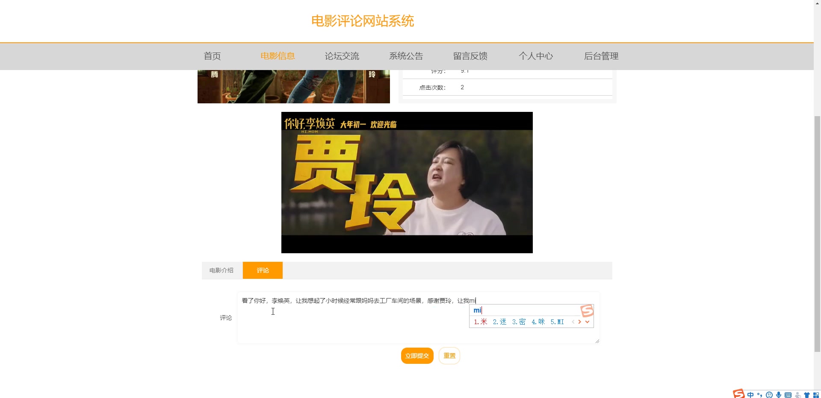Open 留言反馈 navigation item

click(470, 56)
